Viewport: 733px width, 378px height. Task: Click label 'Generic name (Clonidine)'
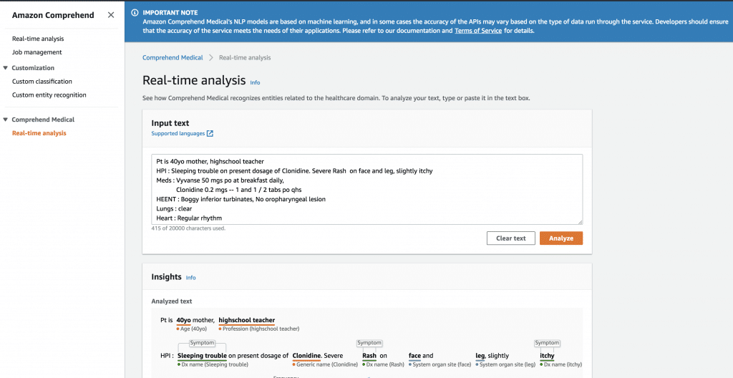(326, 364)
